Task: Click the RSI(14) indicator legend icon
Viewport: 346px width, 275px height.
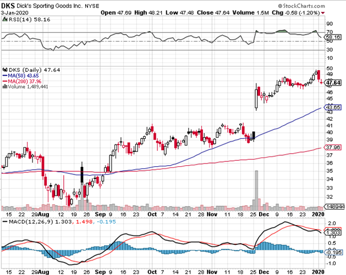Action: (x=4, y=19)
